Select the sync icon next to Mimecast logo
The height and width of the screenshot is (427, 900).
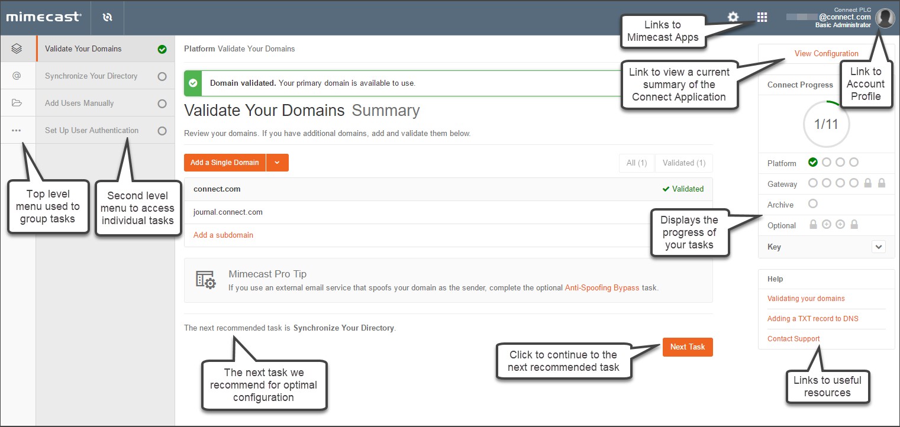(x=107, y=17)
